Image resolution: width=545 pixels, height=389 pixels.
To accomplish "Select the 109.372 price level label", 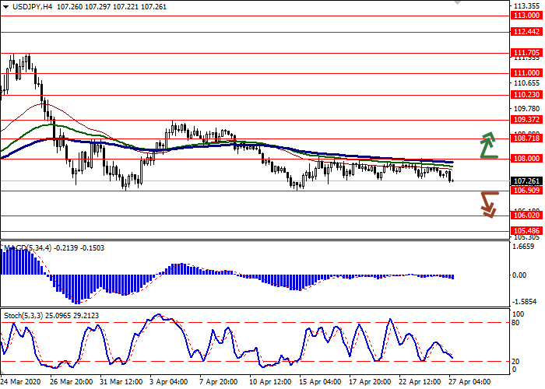I will point(526,121).
